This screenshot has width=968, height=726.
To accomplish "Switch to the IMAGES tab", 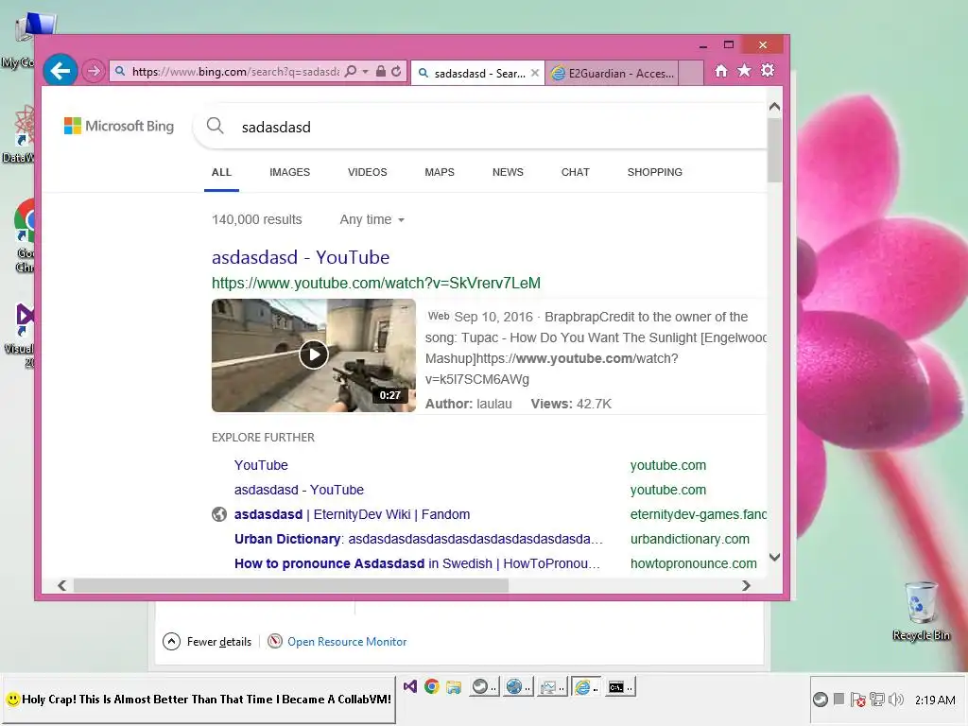I will click(289, 172).
